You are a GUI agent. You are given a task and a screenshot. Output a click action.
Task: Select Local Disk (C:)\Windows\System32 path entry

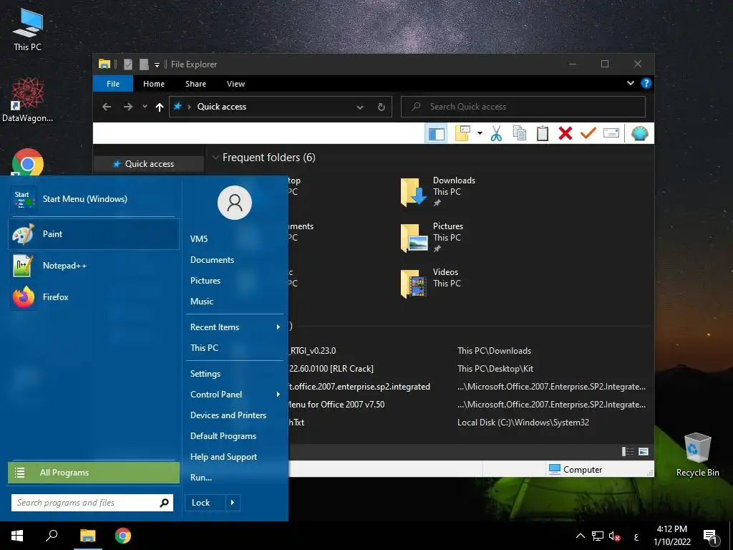(523, 423)
